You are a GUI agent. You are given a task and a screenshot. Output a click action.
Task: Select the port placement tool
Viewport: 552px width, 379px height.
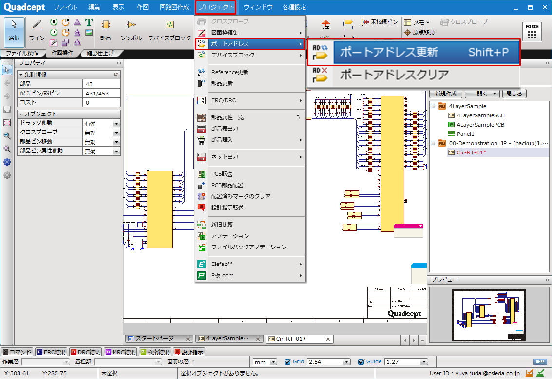[348, 25]
